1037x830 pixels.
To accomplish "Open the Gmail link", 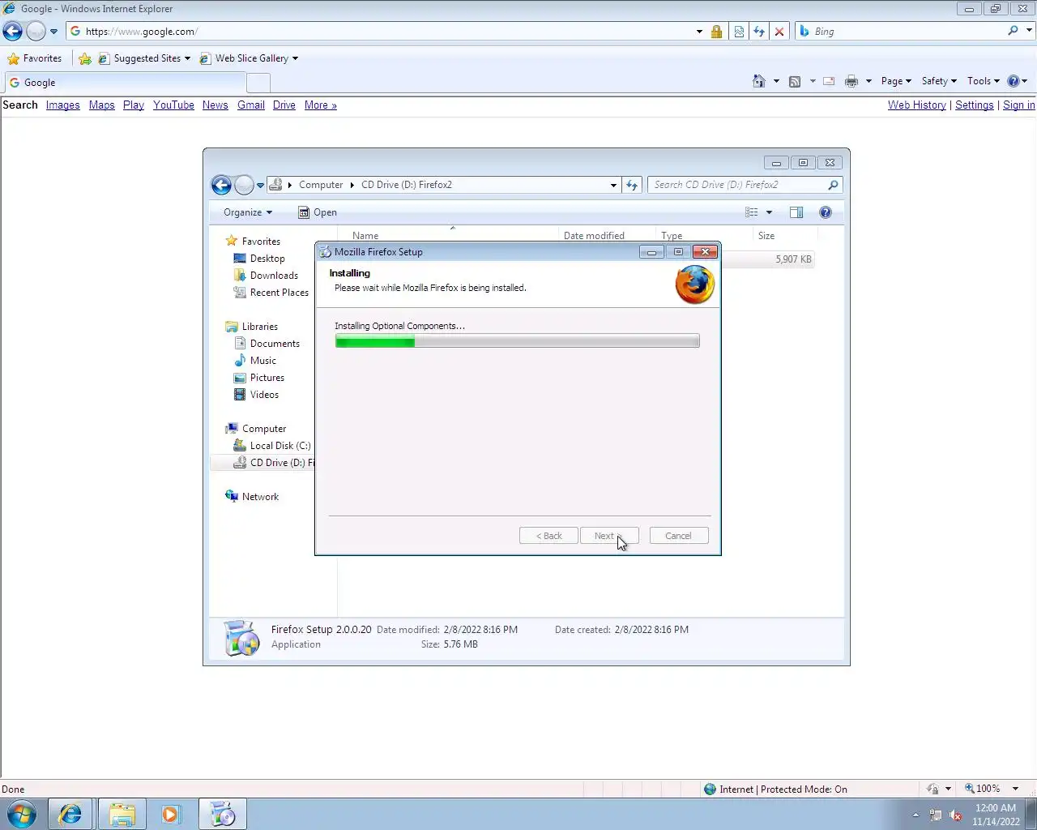I will 250,105.
